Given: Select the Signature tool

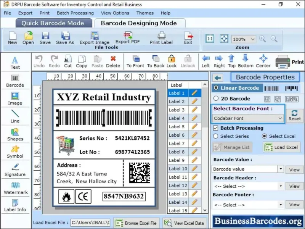Looking at the screenshot, I should click(x=15, y=170).
